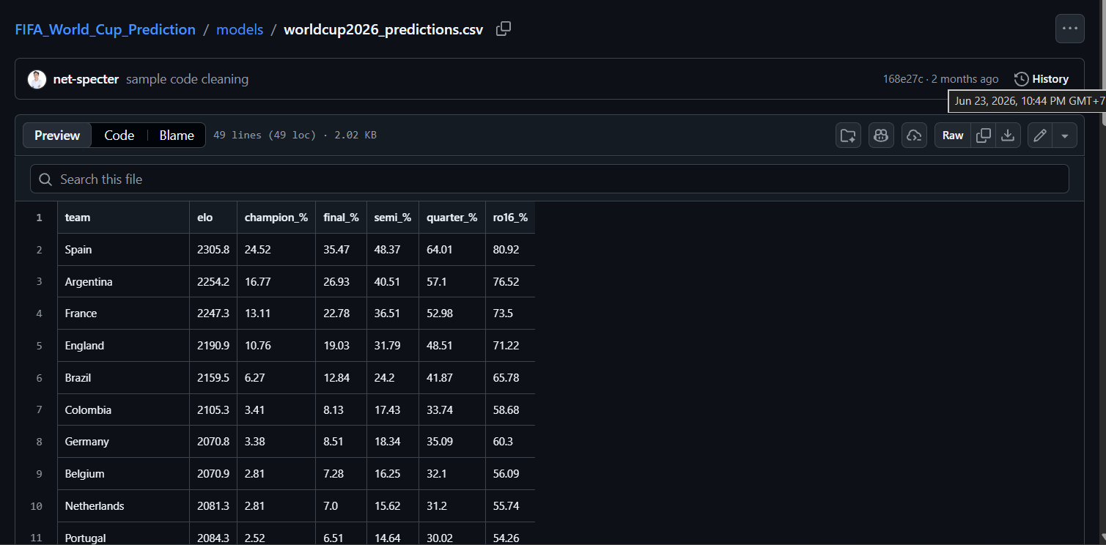Select the final_% column header
Screen dimensions: 1106x545
[341, 218]
